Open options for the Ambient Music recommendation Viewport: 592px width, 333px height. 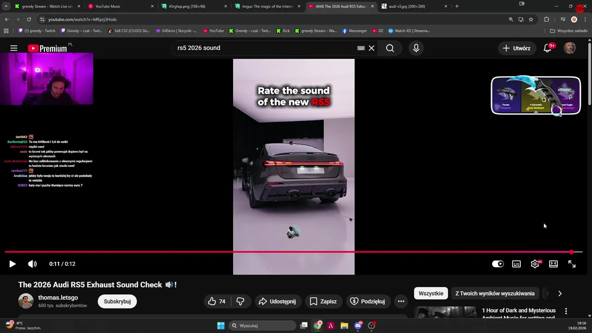566,311
